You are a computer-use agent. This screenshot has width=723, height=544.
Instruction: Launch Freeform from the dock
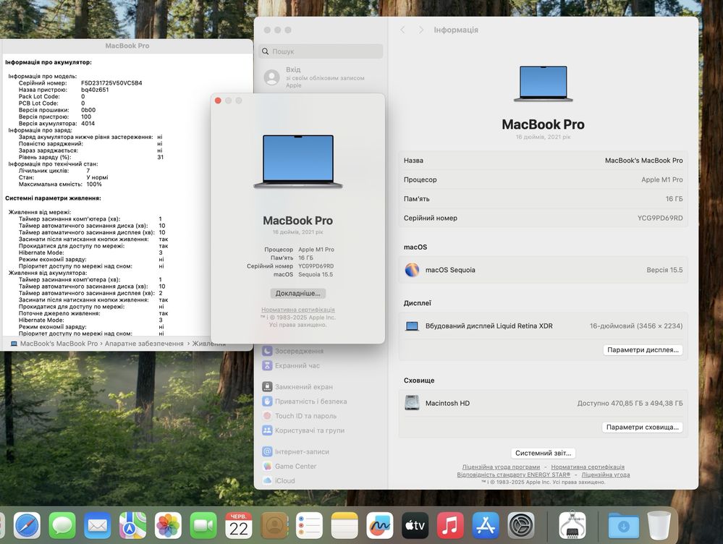tap(379, 526)
